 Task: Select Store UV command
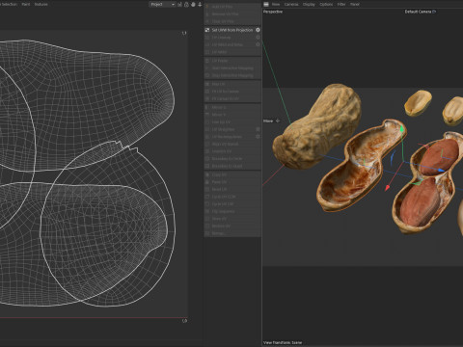232,219
